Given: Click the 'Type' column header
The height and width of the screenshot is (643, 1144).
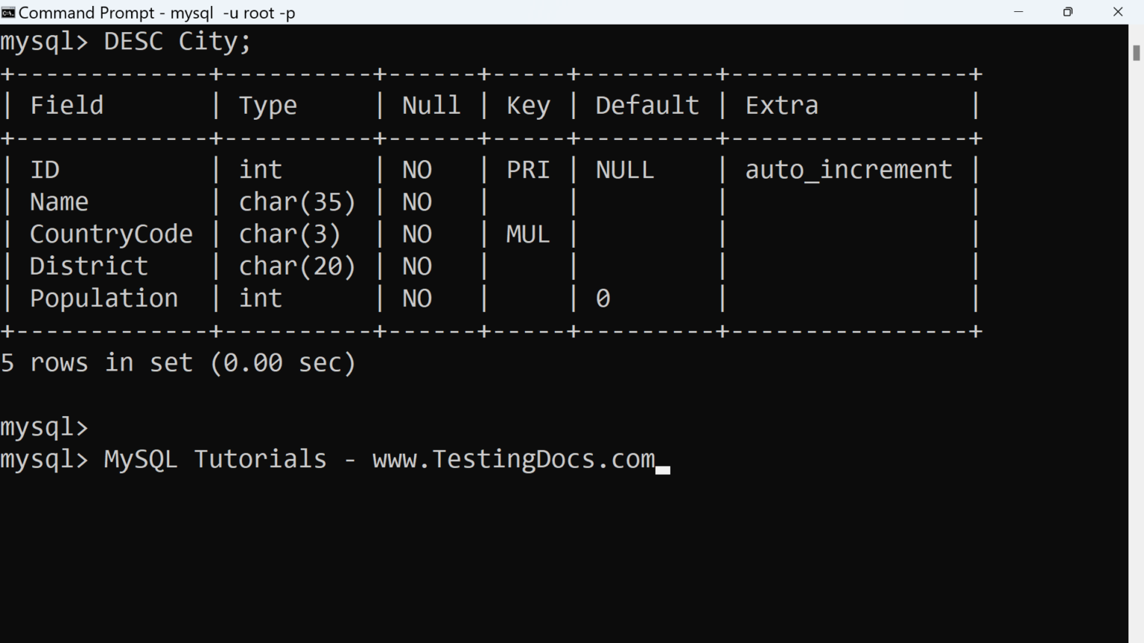Looking at the screenshot, I should (267, 106).
